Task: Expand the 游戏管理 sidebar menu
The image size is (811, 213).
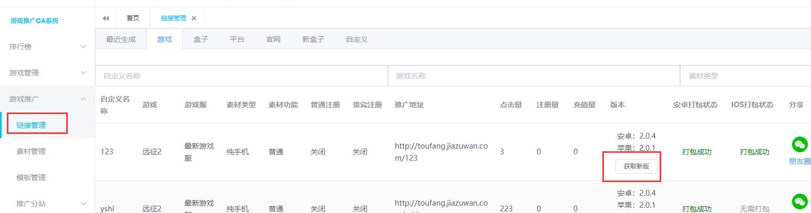Action: pyautogui.click(x=47, y=73)
